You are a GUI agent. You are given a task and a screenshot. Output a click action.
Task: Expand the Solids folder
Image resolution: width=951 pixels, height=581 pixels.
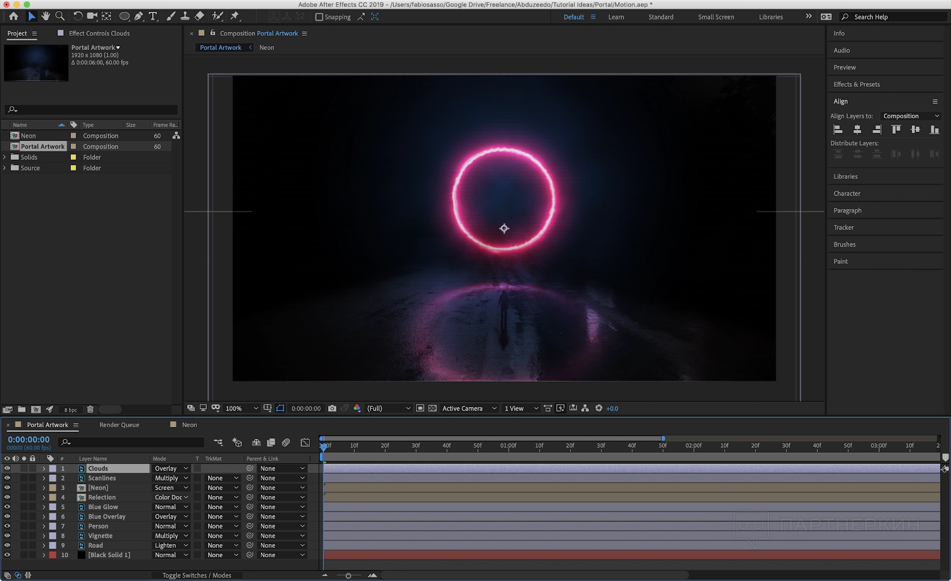[x=5, y=157]
